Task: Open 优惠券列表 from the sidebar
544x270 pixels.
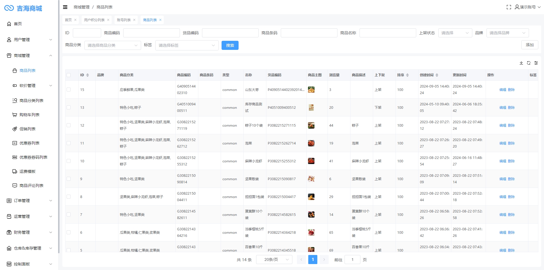Action: coord(29,143)
